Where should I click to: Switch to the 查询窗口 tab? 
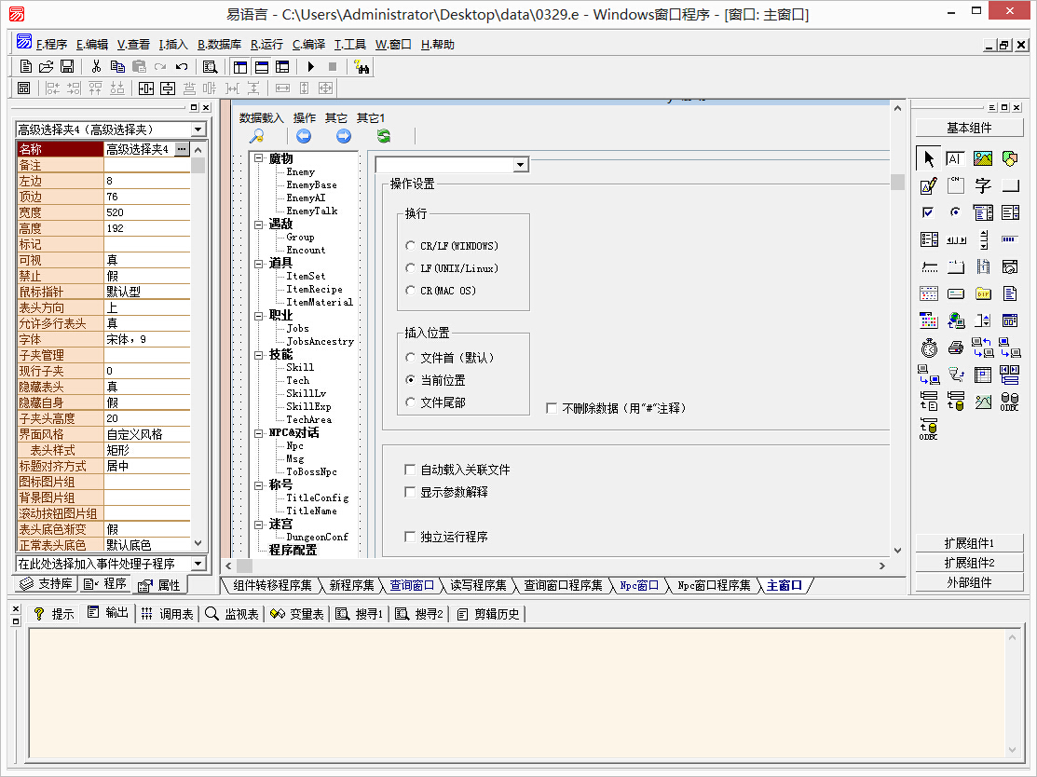click(x=412, y=585)
